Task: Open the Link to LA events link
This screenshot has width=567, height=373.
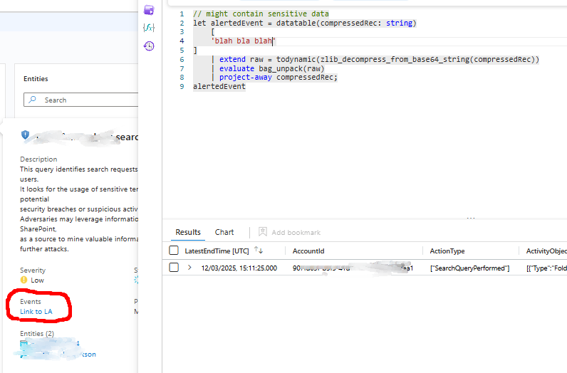Action: (36, 312)
